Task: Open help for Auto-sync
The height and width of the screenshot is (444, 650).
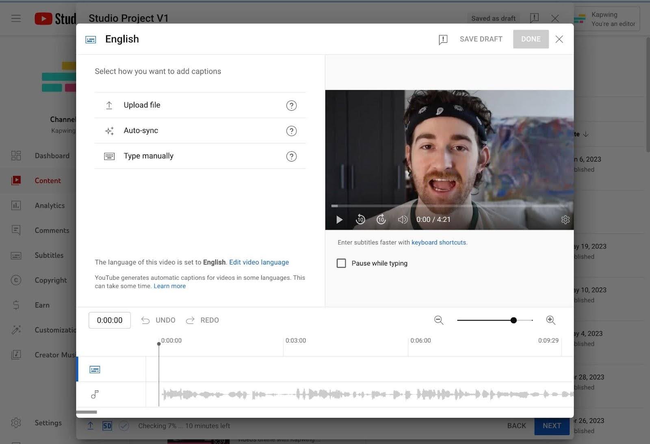Action: tap(291, 131)
